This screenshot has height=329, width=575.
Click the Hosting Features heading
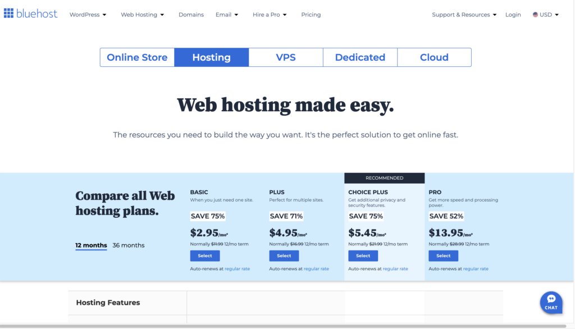(108, 303)
